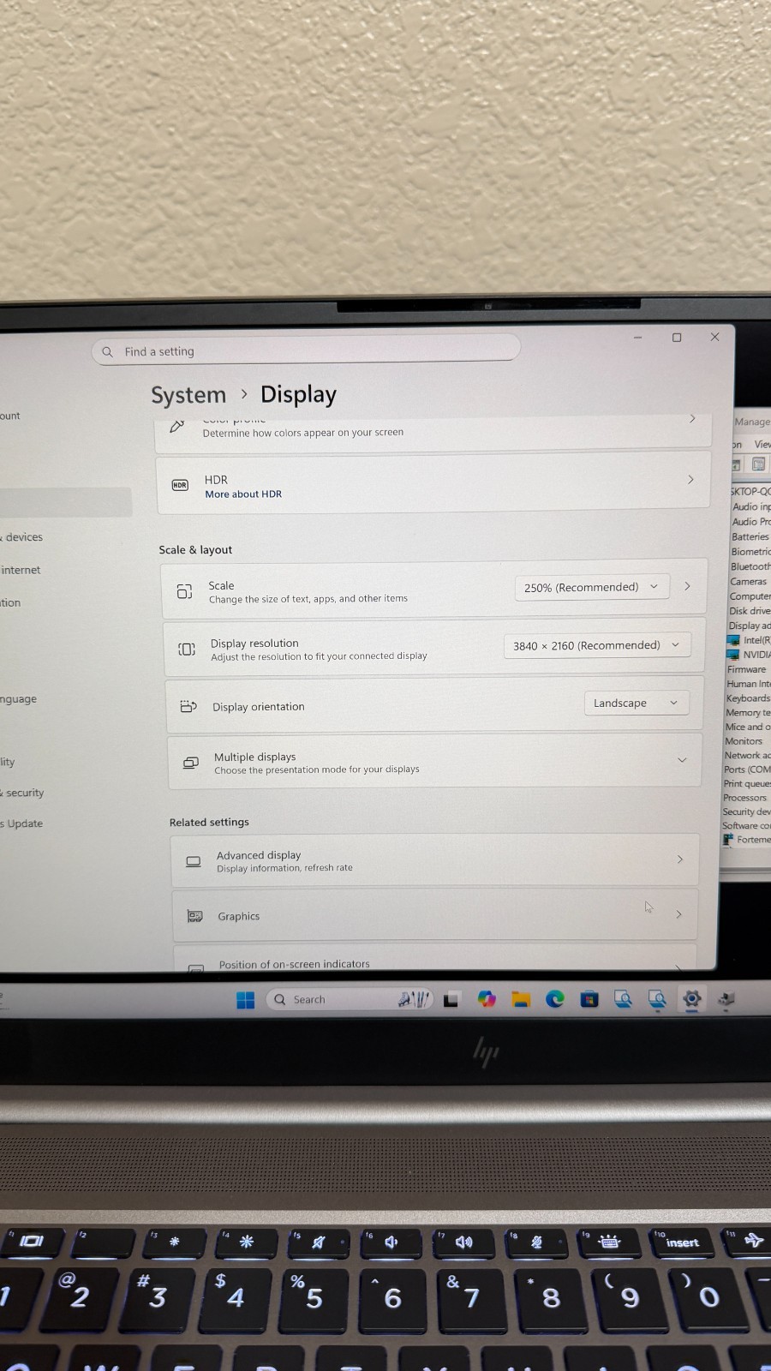Image resolution: width=771 pixels, height=1371 pixels.
Task: Open the View menu in Device Manager
Action: [762, 444]
